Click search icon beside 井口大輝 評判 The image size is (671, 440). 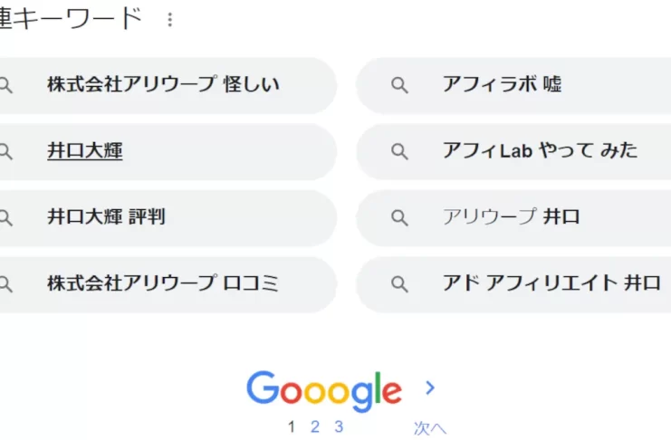pyautogui.click(x=6, y=217)
